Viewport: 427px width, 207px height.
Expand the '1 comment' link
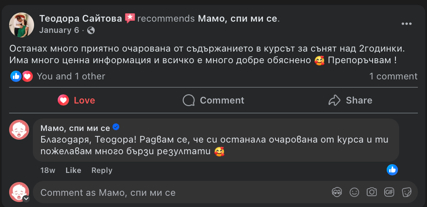pyautogui.click(x=393, y=76)
